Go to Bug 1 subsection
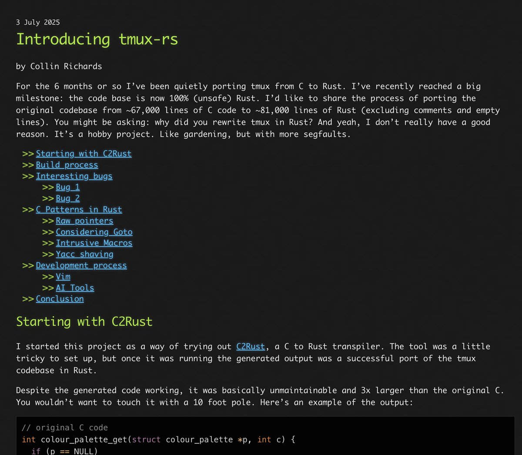Viewport: 522px width, 455px height. 68,187
